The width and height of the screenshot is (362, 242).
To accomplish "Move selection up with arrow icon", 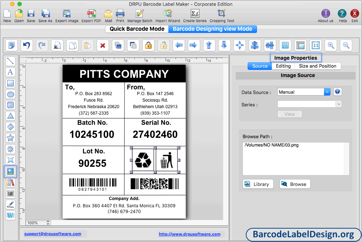I will 209,45.
